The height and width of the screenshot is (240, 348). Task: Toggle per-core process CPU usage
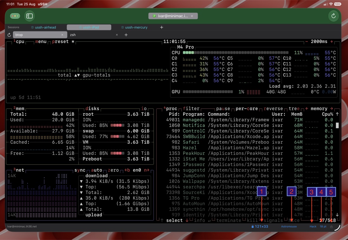pyautogui.click(x=247, y=109)
